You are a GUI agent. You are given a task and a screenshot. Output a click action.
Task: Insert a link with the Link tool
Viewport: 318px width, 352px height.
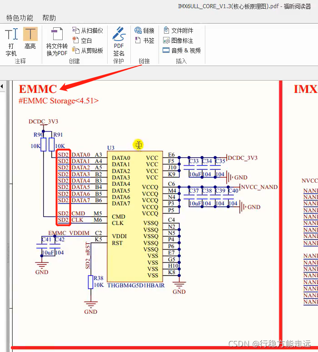[x=144, y=31]
